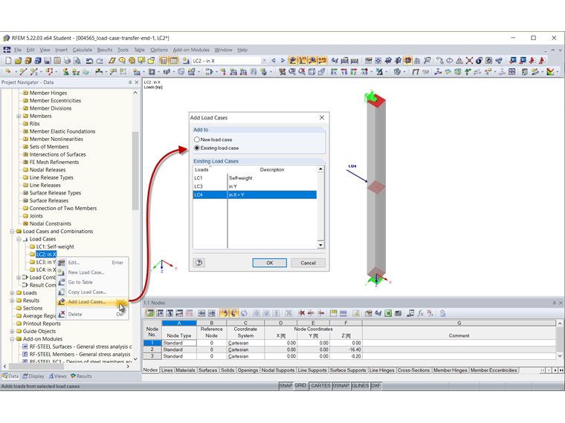Go to next load case arrow
This screenshot has width=565, height=423.
pyautogui.click(x=282, y=60)
